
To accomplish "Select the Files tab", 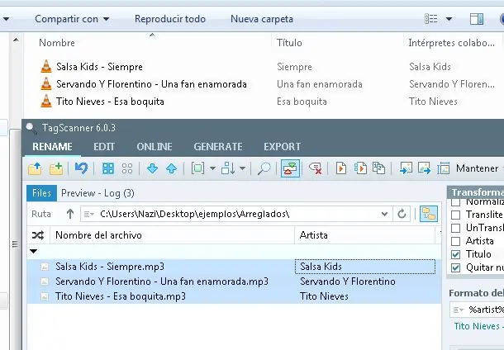I will coord(42,193).
